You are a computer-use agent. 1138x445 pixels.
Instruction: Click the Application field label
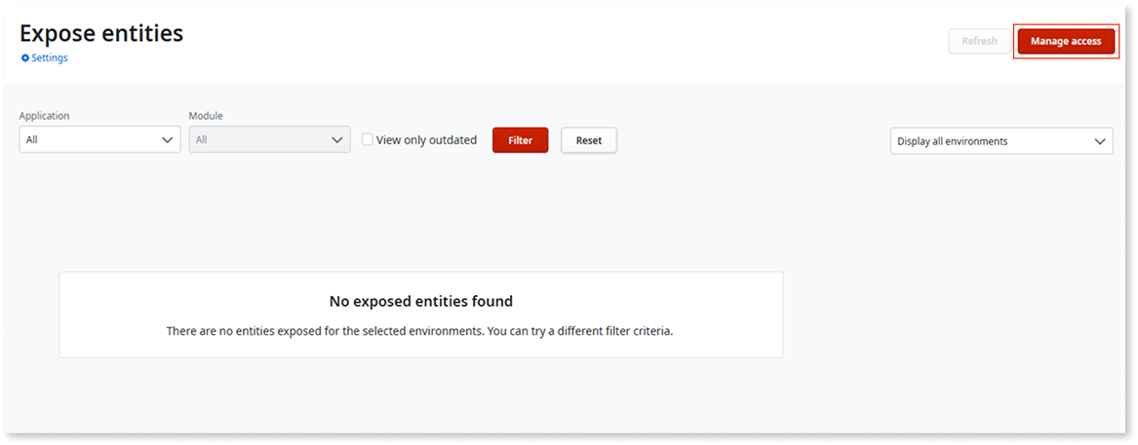(x=44, y=116)
